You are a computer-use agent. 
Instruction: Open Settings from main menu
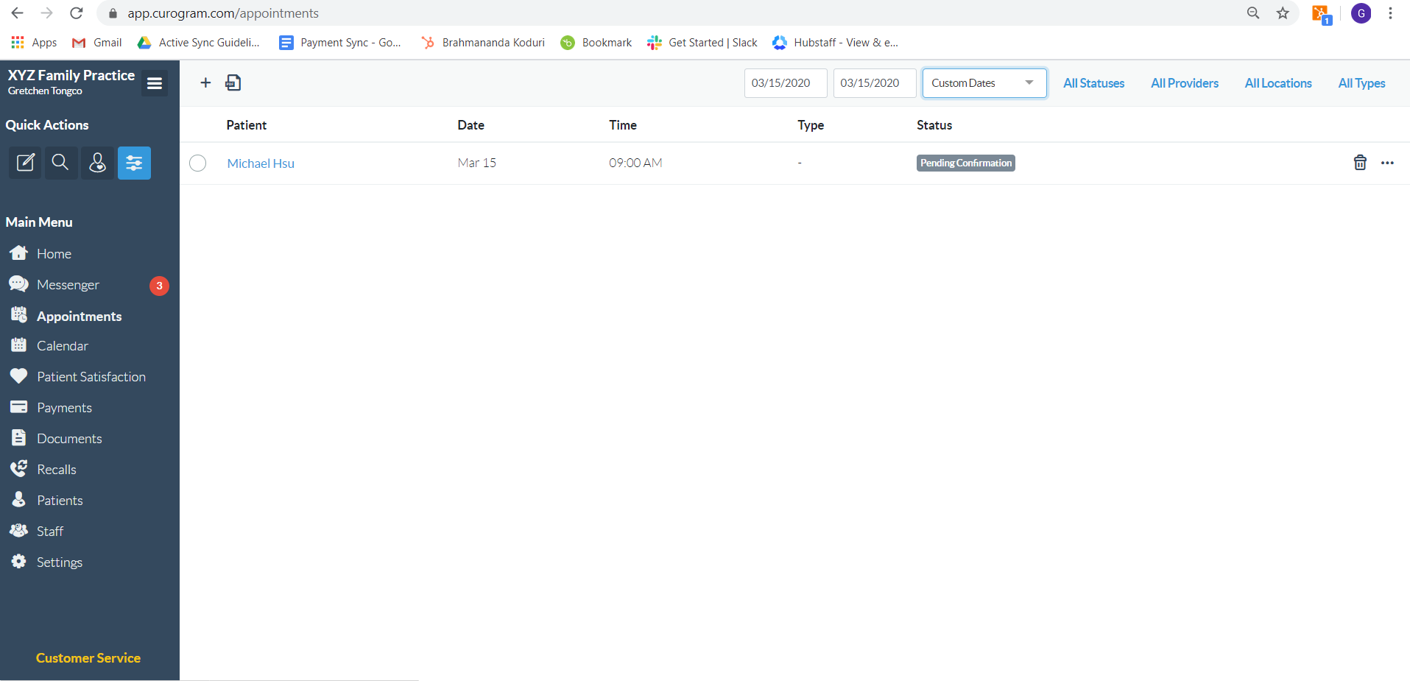coord(59,562)
